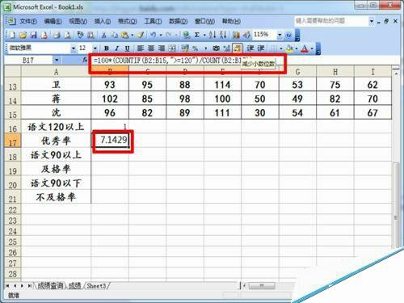The width and height of the screenshot is (404, 303).
Task: Click the Percent Style icon
Action: pyautogui.click(x=195, y=48)
